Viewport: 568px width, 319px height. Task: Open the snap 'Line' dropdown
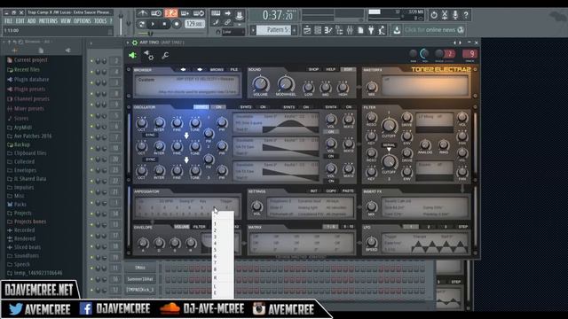point(233,32)
